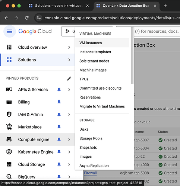Click the search field for resources and docs
Image resolution: width=180 pixels, height=186 pixels.
click(157, 31)
